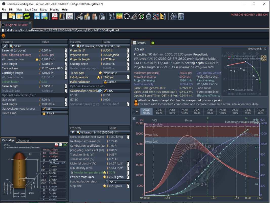Export cartridge drawing as PDF in Cartridge panel
270x203 pixels.
(56, 145)
